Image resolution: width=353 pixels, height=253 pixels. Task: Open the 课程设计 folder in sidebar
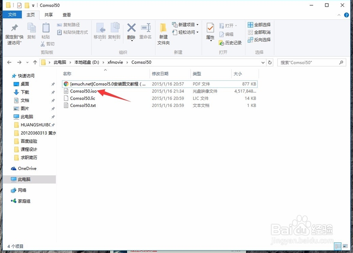29,149
